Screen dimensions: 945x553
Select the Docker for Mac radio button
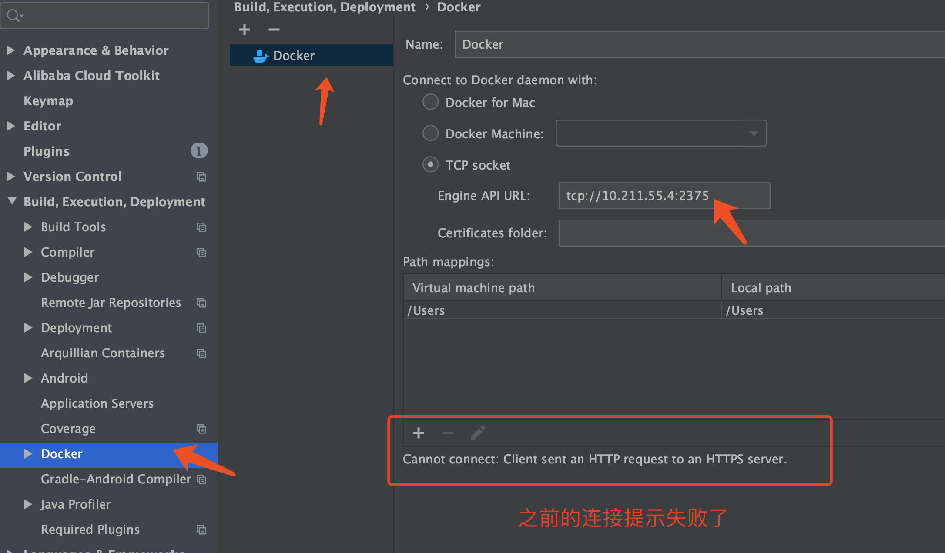(429, 102)
